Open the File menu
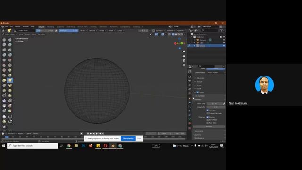This screenshot has height=170, width=302. pos(6,26)
